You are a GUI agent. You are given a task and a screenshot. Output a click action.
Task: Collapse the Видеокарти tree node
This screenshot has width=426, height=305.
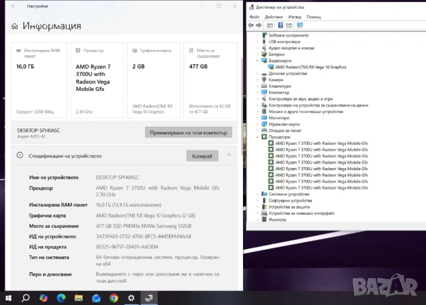(x=258, y=60)
